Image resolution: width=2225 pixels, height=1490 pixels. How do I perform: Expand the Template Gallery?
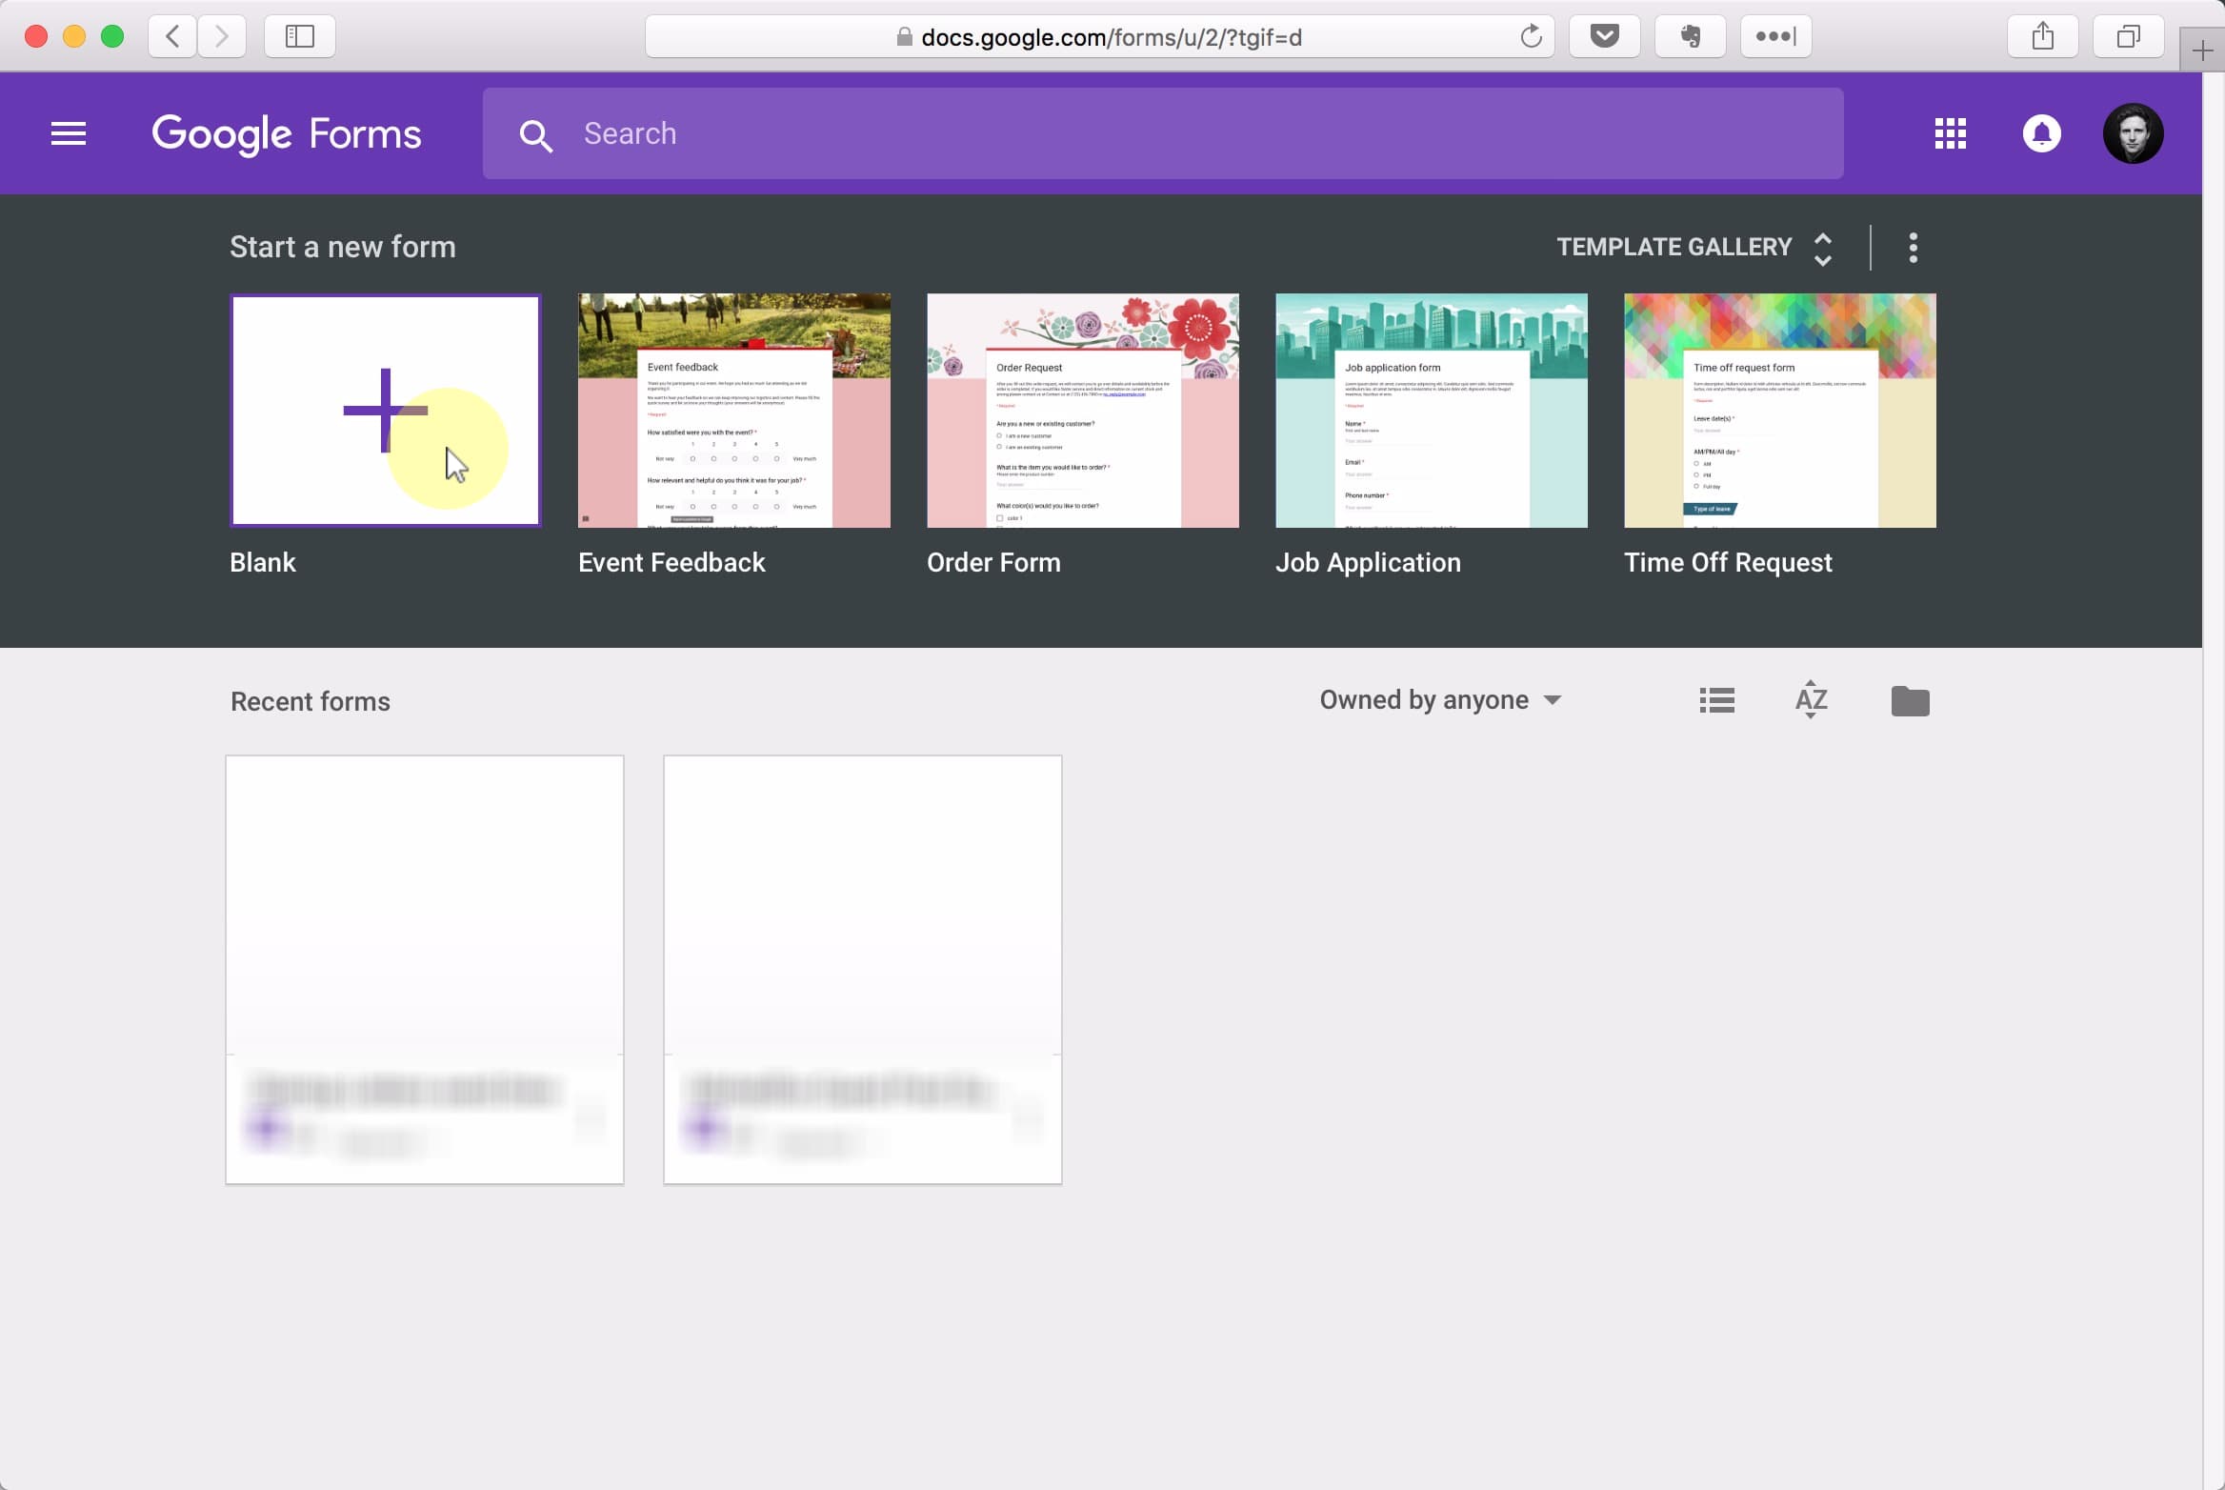[1694, 248]
